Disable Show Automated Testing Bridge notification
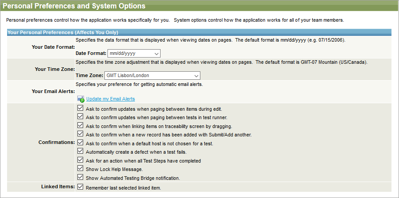Screen dimensions: 399x198 point(80,178)
